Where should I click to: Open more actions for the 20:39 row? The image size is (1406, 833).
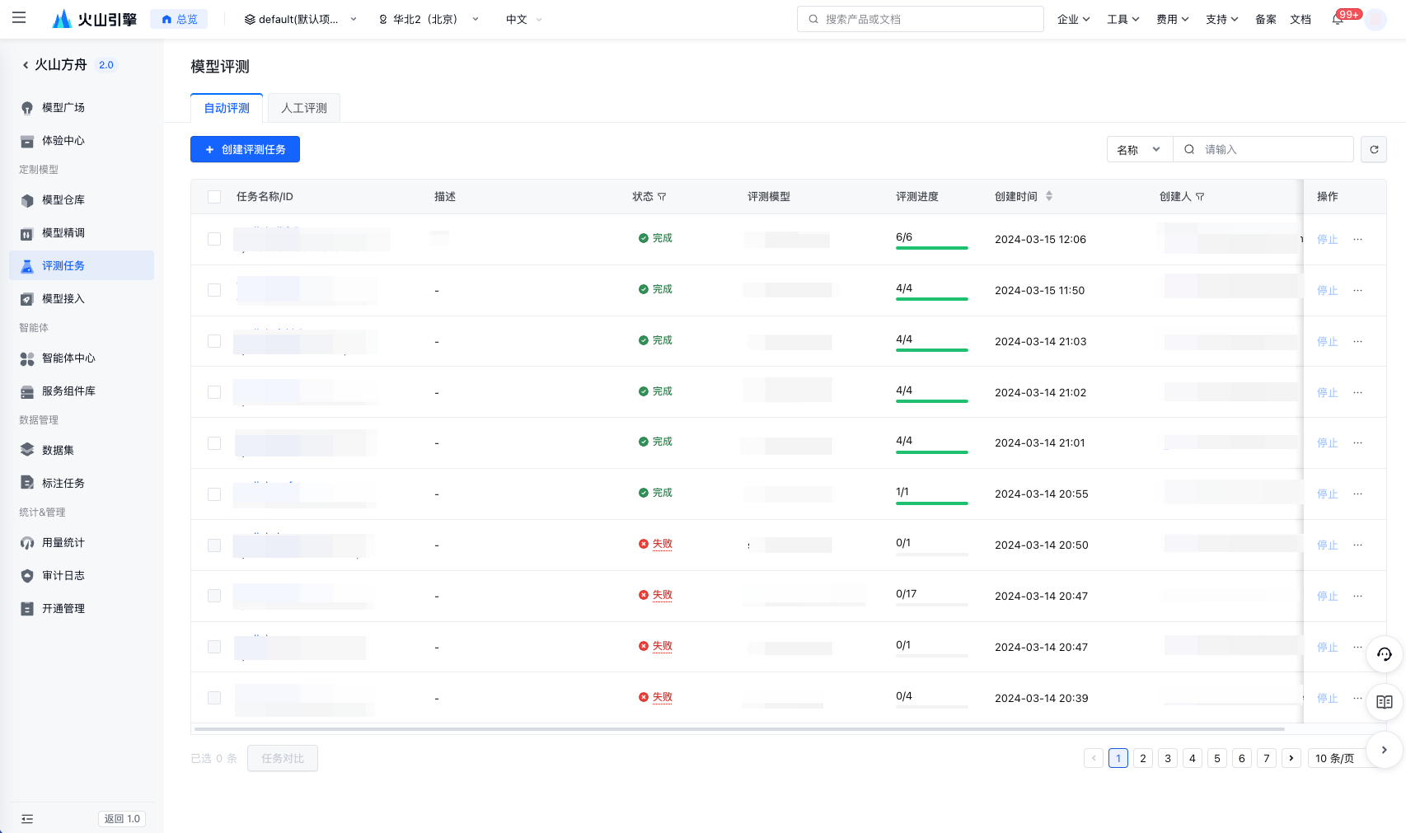[1357, 699]
